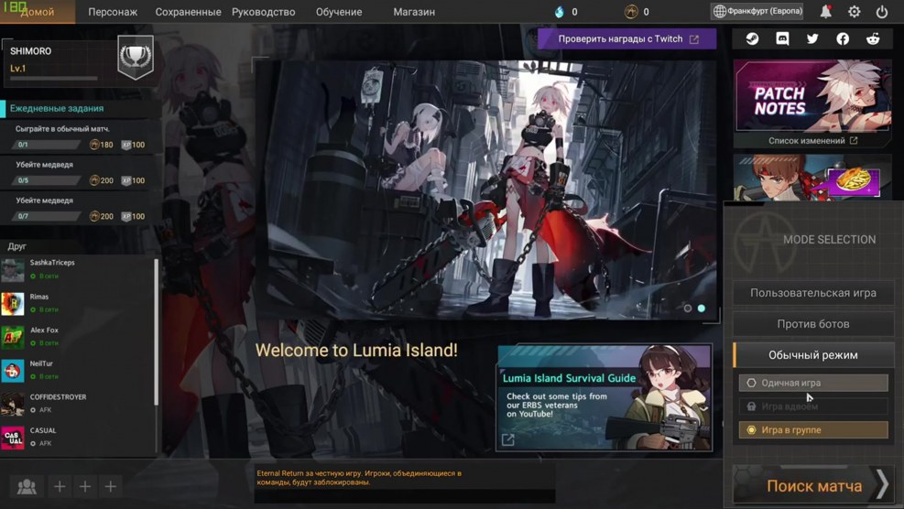Click SHIMORO profile name
Screen dimensions: 904x509
coord(30,51)
